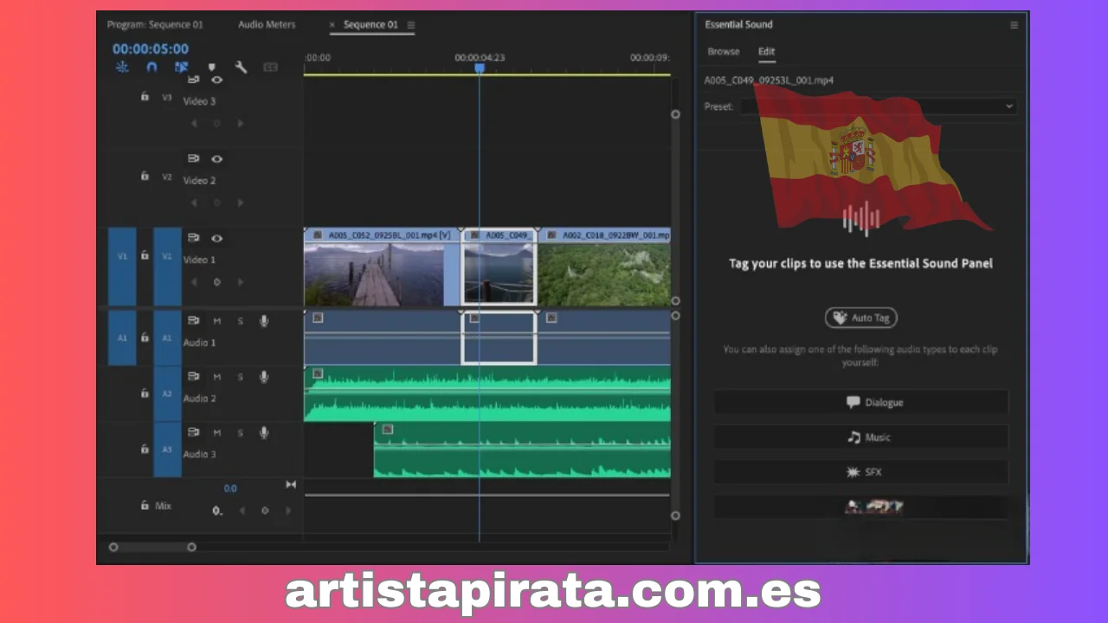Mute the Audio 1 track
Viewport: 1108px width, 623px height.
click(x=217, y=321)
